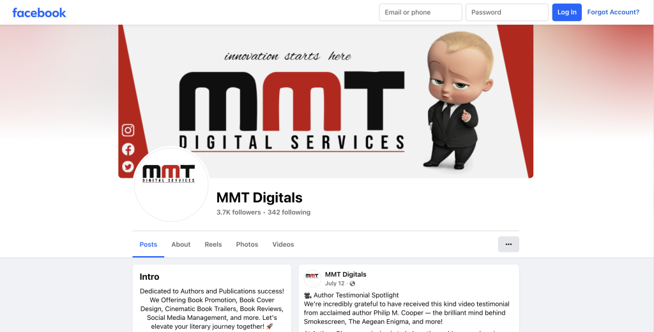Viewport: 654px width, 332px height.
Task: Switch to the About tab
Action: tap(181, 245)
